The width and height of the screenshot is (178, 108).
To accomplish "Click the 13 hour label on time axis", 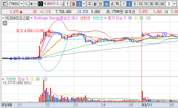I will point(76,105).
